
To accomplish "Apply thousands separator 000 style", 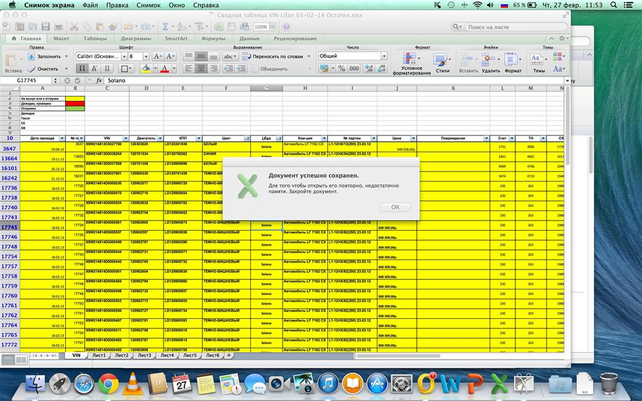I will (x=354, y=69).
